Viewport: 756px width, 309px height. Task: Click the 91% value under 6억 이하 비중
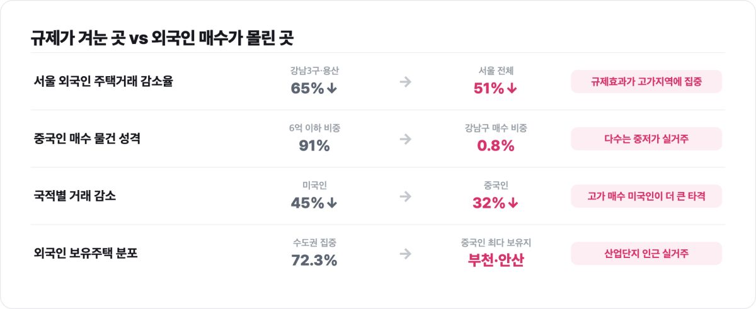click(314, 146)
